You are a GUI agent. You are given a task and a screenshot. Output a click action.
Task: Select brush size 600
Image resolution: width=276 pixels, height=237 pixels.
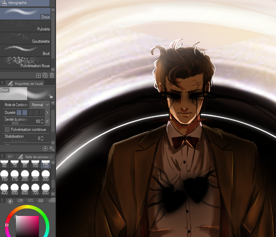pos(25,189)
